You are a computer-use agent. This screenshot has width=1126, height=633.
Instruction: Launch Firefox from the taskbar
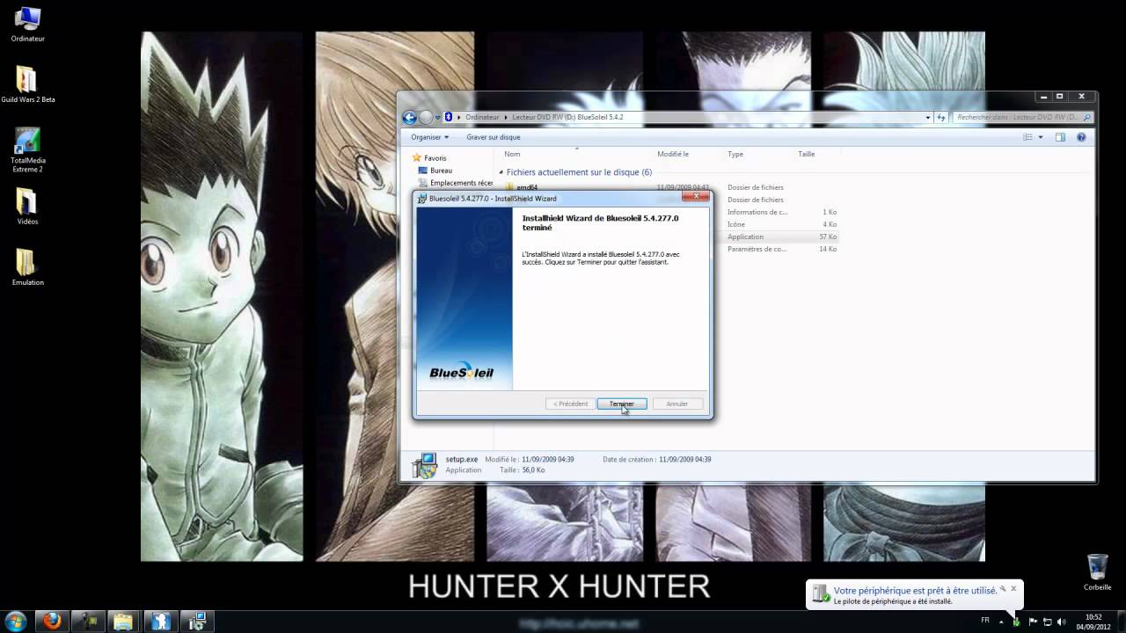(52, 622)
